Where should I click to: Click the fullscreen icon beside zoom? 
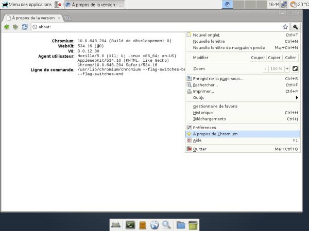295,69
